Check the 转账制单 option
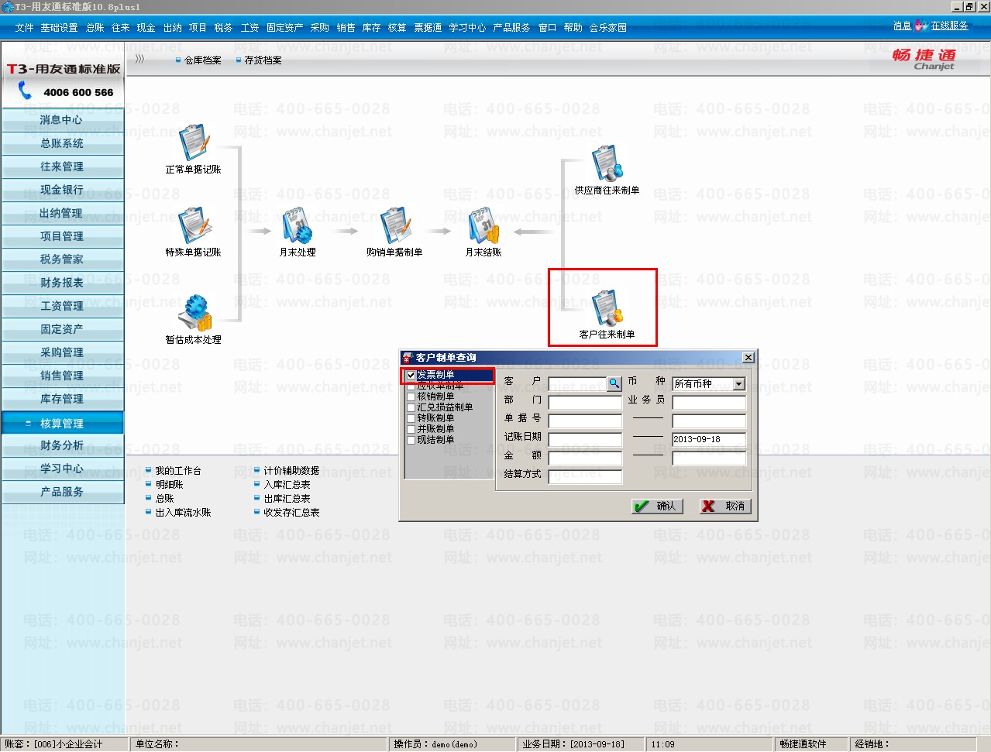This screenshot has width=991, height=752. tap(411, 418)
